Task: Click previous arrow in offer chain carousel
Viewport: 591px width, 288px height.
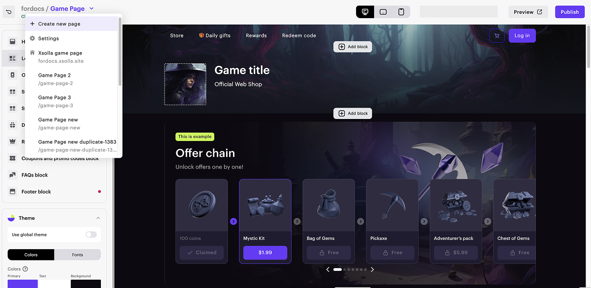Action: tap(328, 269)
